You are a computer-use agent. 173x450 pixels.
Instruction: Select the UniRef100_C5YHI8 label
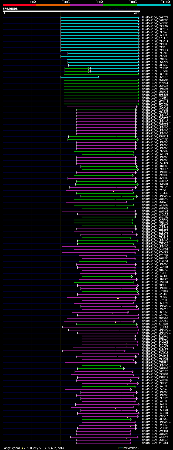point(155,92)
